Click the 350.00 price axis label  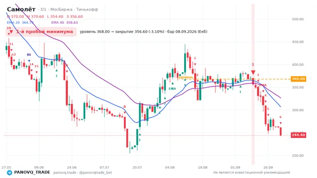coord(298,87)
